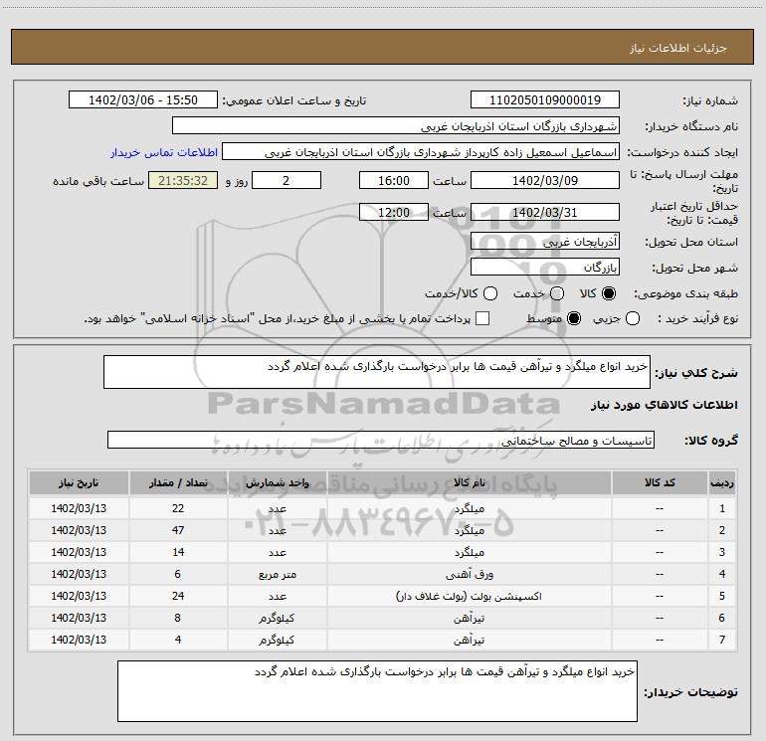Click quantity 8 in row 6
The image size is (766, 741).
click(178, 618)
